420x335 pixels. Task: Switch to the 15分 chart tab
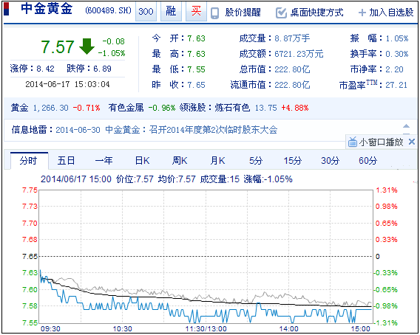click(x=293, y=161)
